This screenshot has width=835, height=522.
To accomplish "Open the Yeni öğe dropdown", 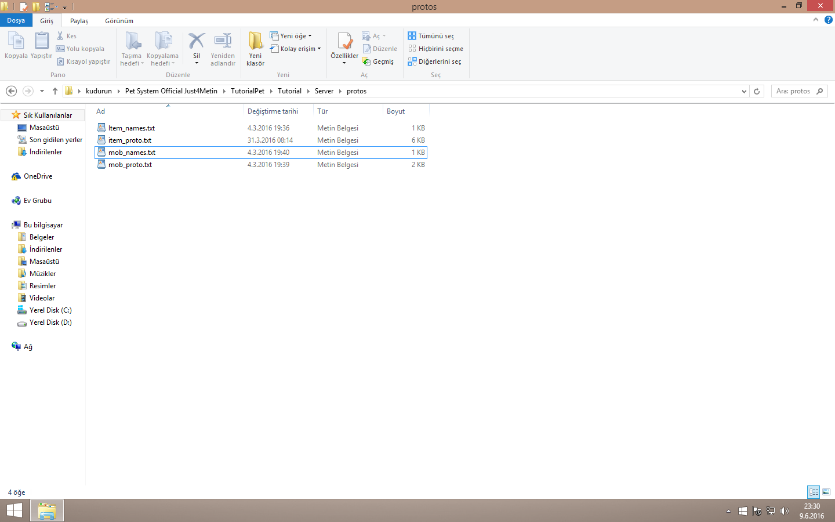I will (x=291, y=36).
